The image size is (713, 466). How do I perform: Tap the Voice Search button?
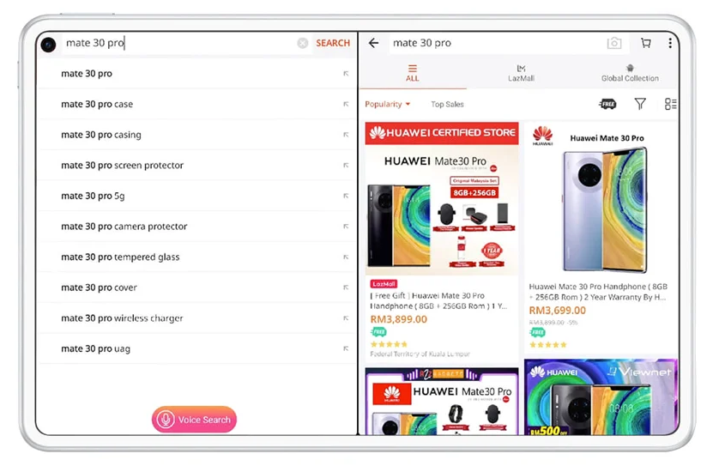pos(194,419)
